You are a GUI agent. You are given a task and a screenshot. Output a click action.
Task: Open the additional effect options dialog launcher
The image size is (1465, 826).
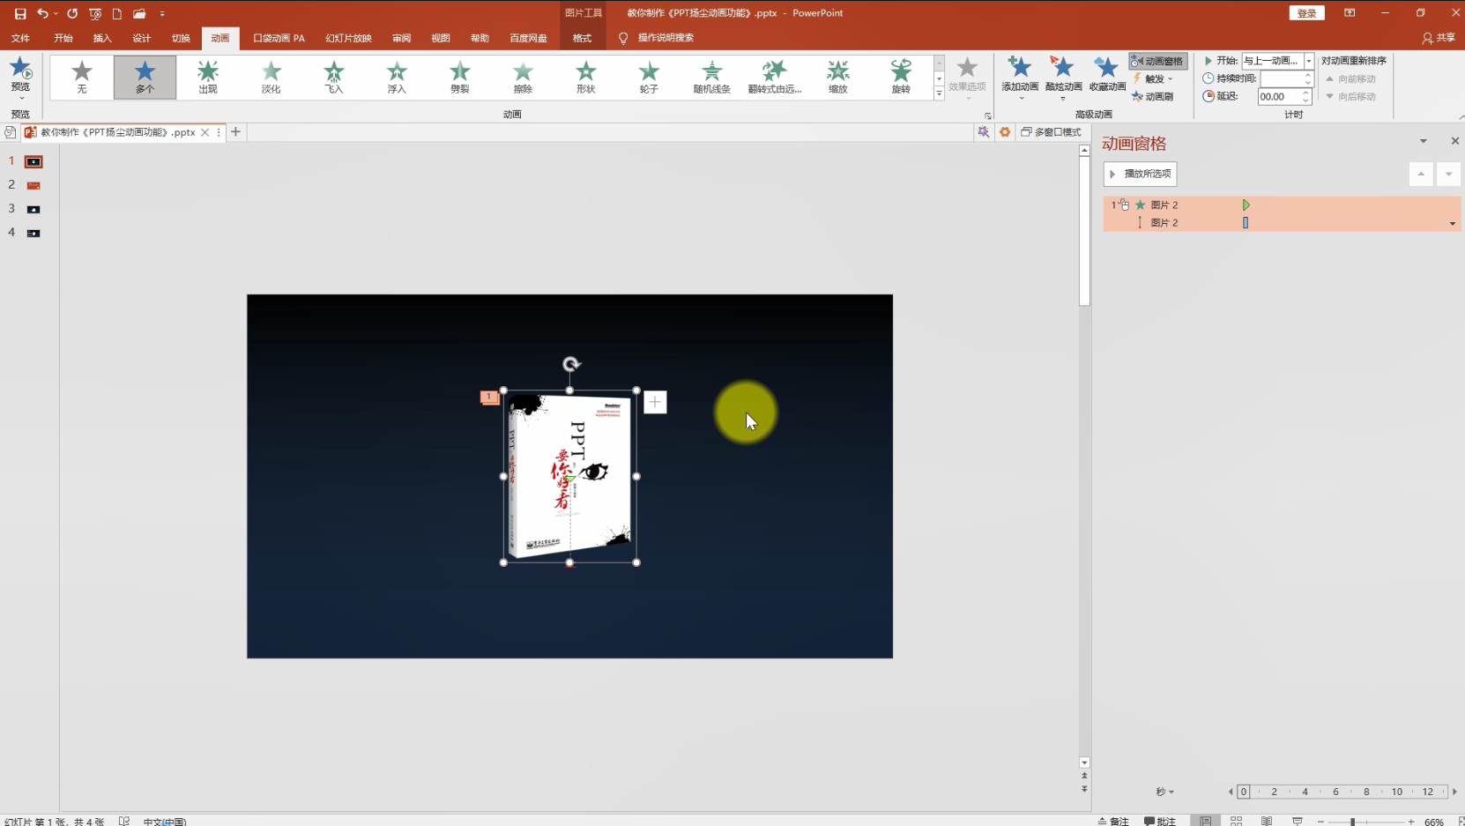988,115
